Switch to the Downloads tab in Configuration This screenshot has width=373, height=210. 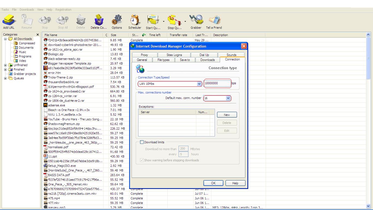(208, 60)
